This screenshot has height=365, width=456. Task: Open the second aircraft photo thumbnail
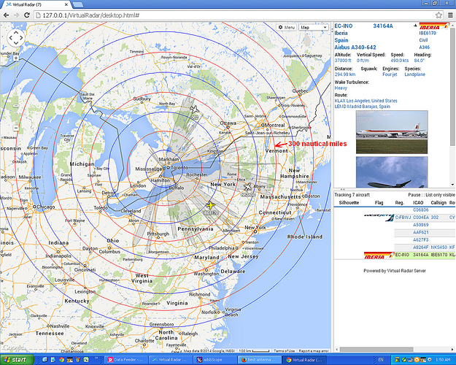[x=392, y=172]
